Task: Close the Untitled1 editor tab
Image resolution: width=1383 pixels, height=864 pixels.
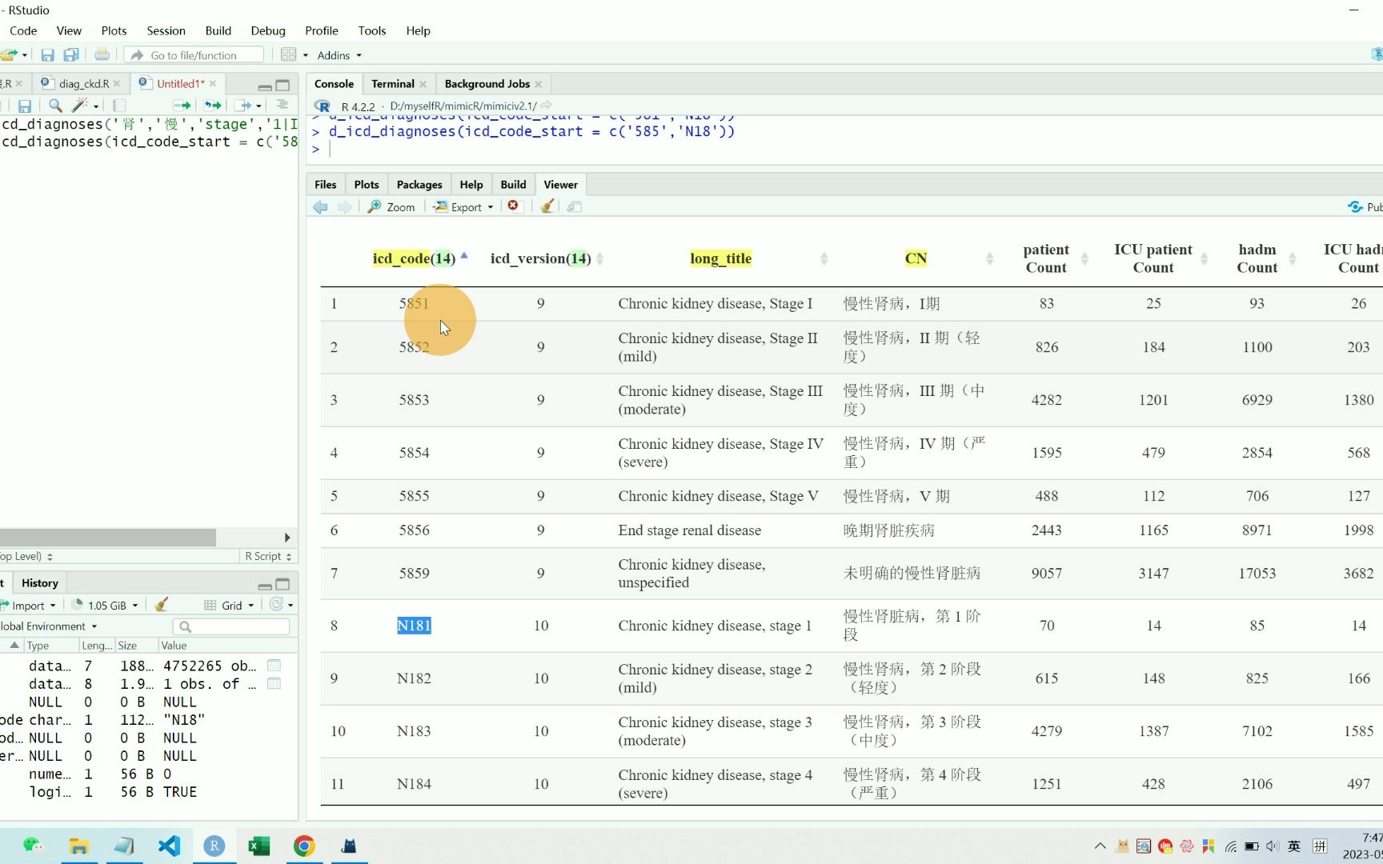Action: coord(213,84)
